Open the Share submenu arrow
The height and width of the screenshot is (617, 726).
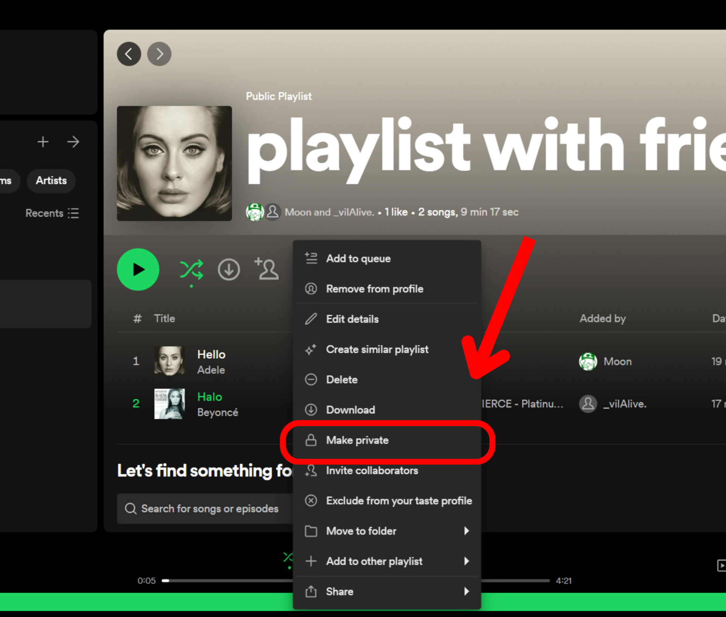(x=466, y=592)
